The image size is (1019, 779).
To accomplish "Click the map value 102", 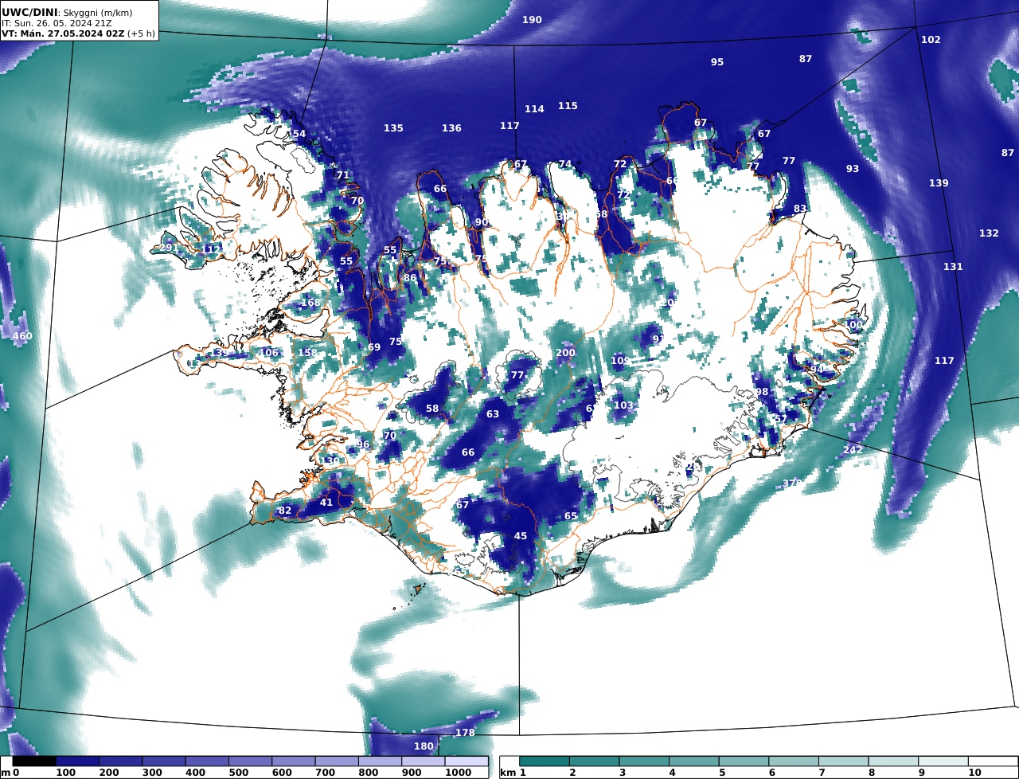I will (931, 40).
